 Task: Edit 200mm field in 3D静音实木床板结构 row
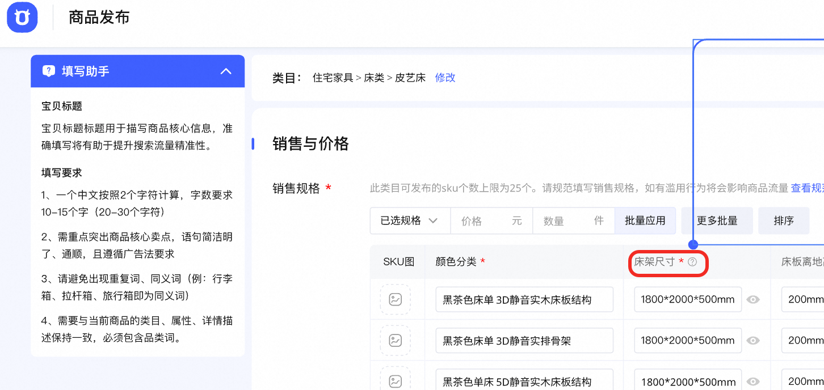pos(802,299)
